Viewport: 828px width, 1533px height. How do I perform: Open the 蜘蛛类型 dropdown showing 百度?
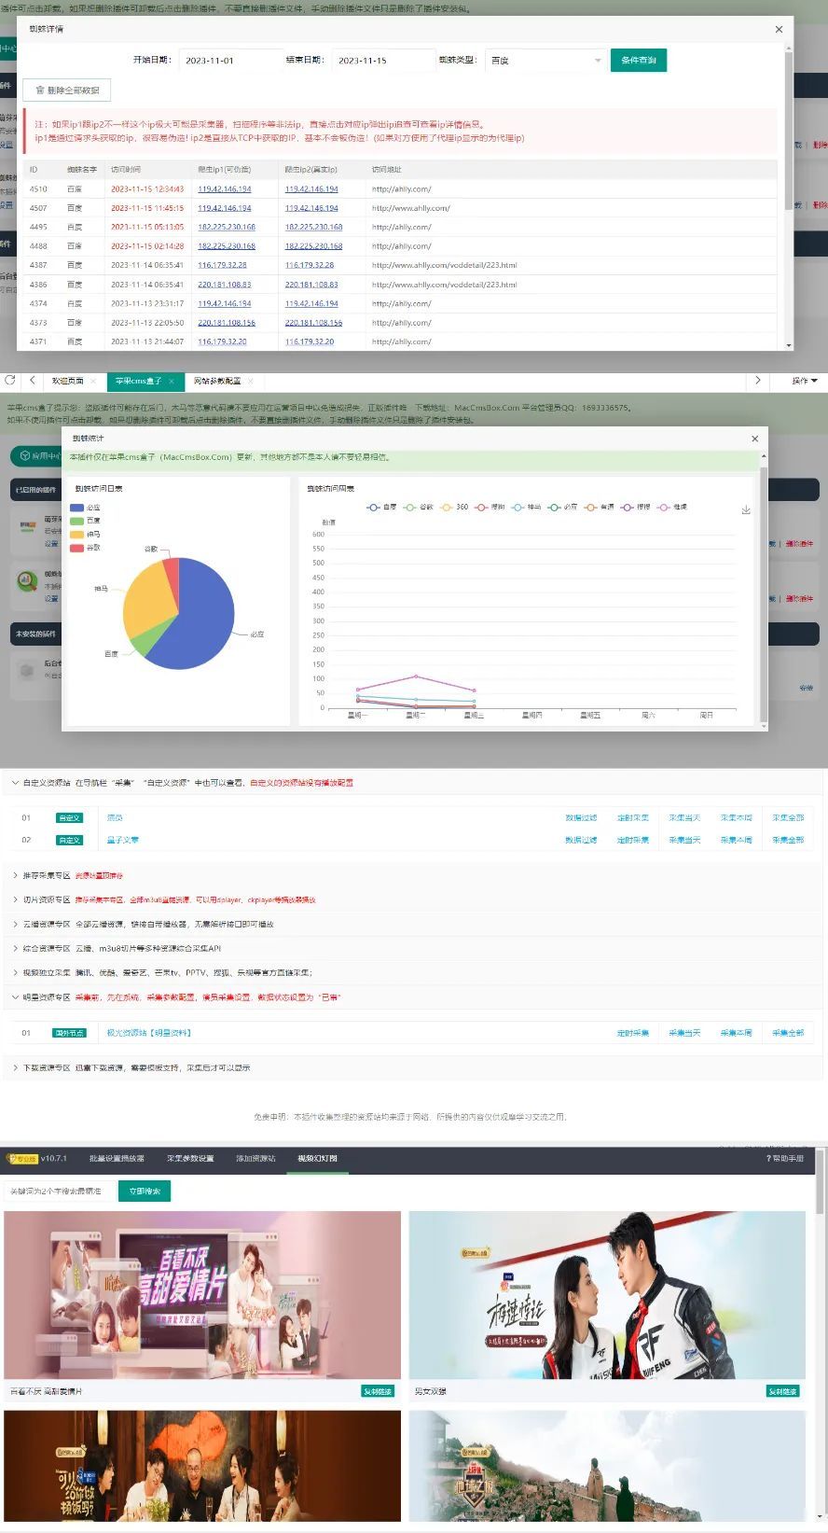[545, 61]
